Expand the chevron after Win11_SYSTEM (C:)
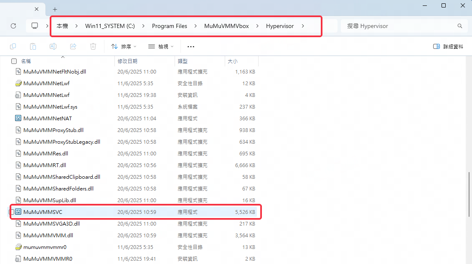The height and width of the screenshot is (264, 472). tap(143, 26)
